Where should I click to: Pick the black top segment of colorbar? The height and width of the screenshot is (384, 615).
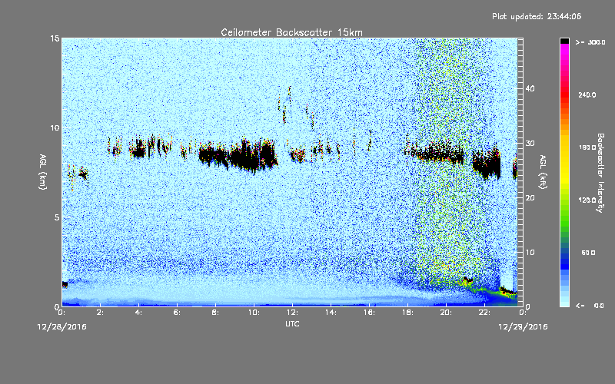pos(564,41)
